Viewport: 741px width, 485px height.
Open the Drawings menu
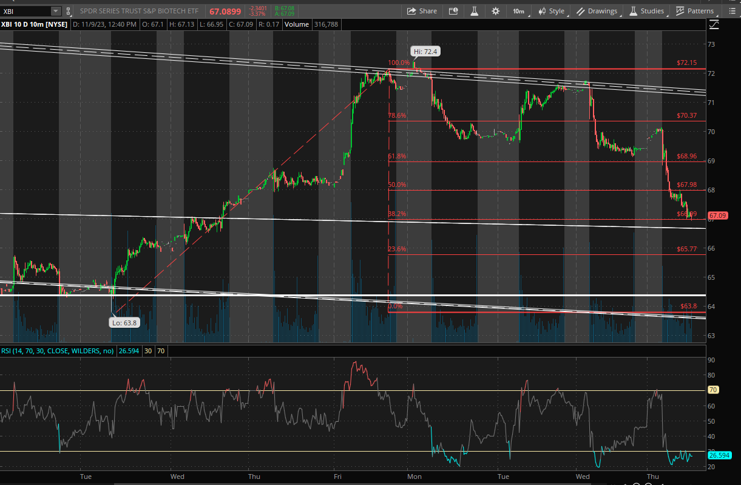[x=597, y=11]
